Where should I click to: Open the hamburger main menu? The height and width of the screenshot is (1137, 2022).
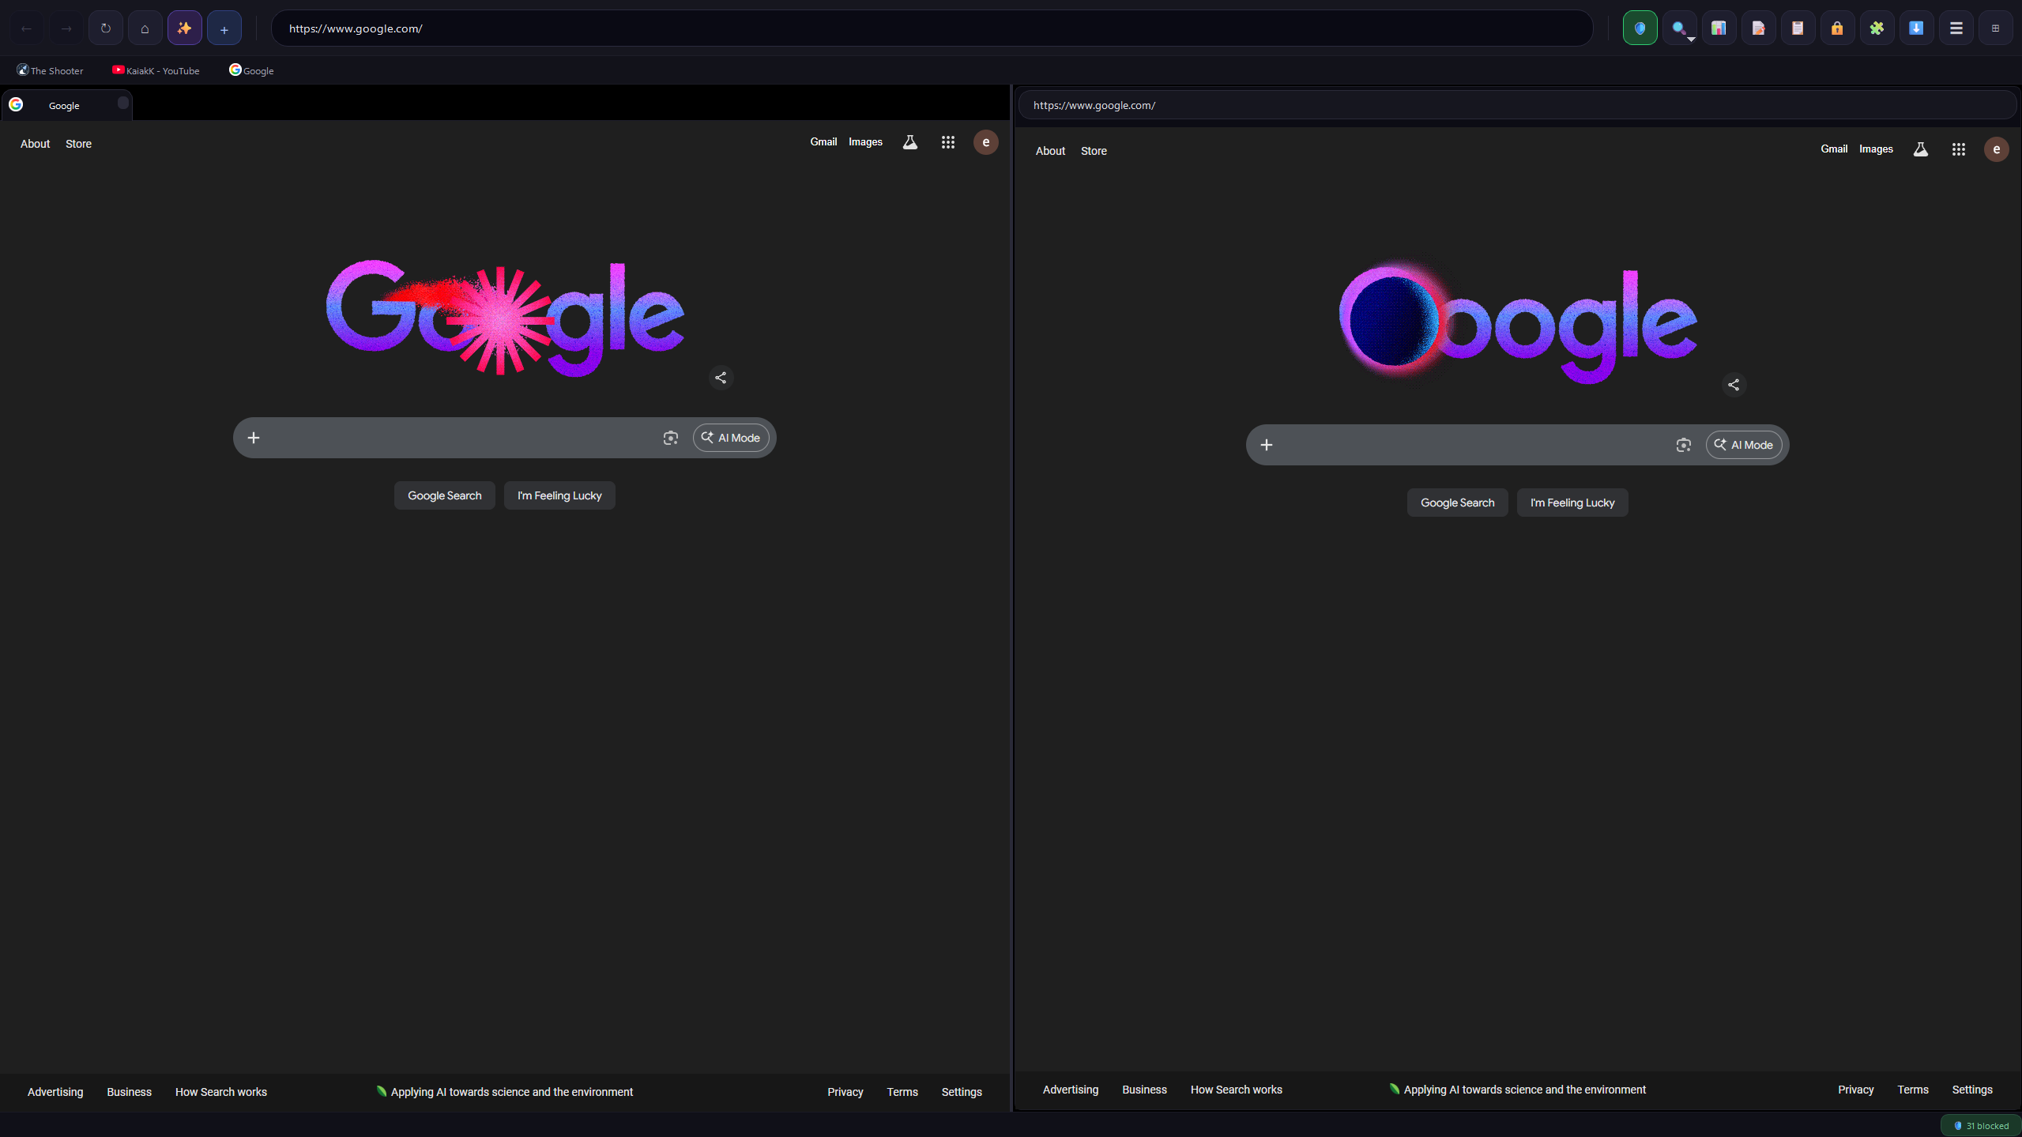click(x=1956, y=28)
